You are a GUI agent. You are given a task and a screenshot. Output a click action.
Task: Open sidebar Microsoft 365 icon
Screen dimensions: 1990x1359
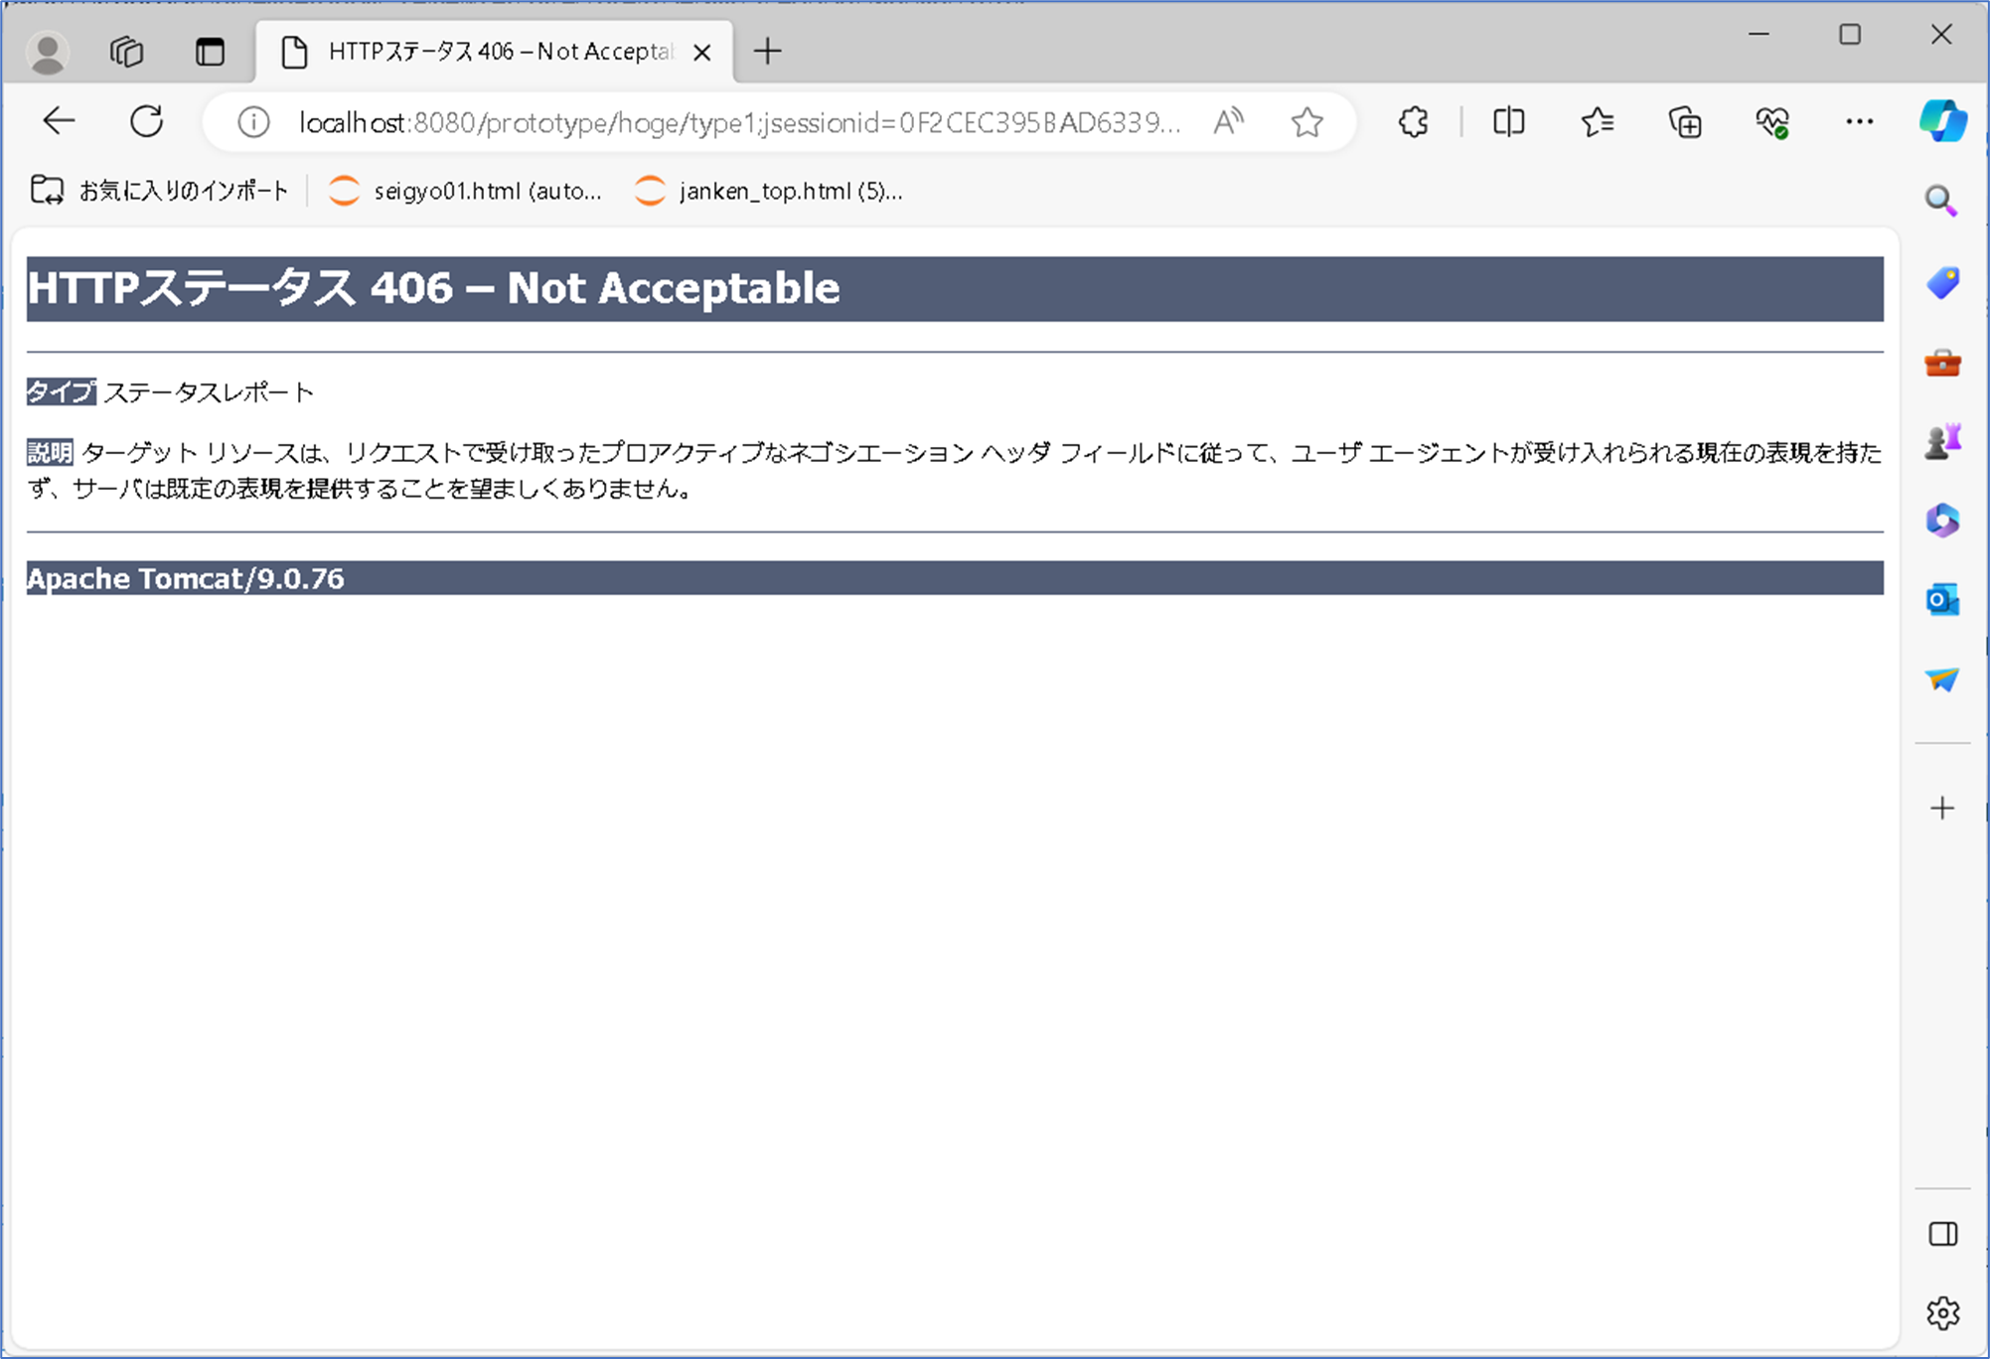(1942, 521)
